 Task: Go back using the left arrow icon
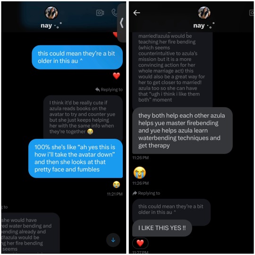click(136, 13)
